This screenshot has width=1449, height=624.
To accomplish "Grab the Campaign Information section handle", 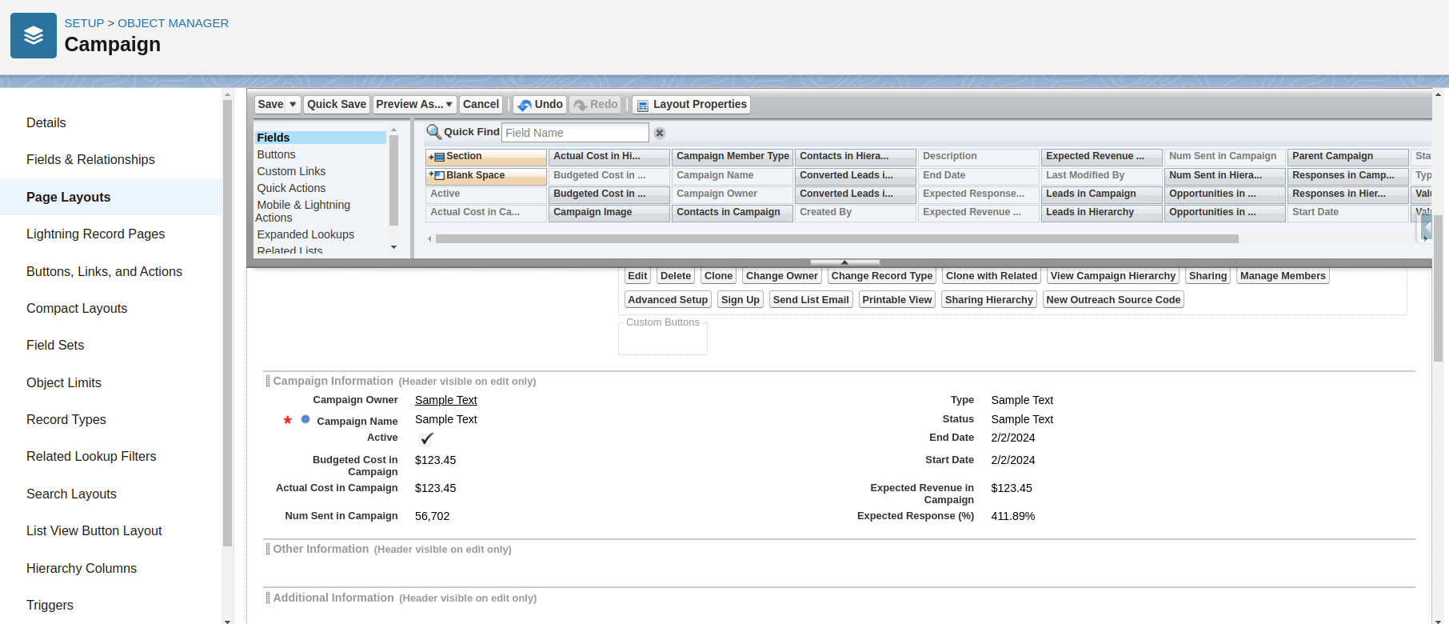I will [268, 381].
